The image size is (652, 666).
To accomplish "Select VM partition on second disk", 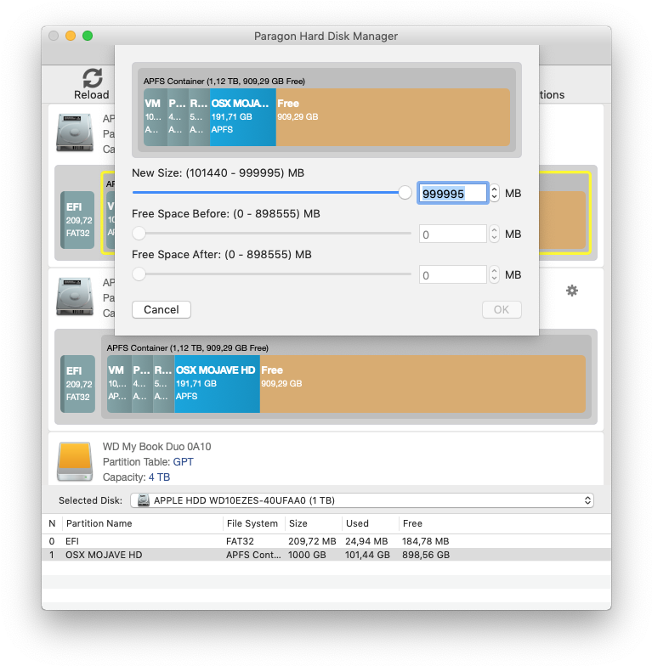I will (x=119, y=384).
